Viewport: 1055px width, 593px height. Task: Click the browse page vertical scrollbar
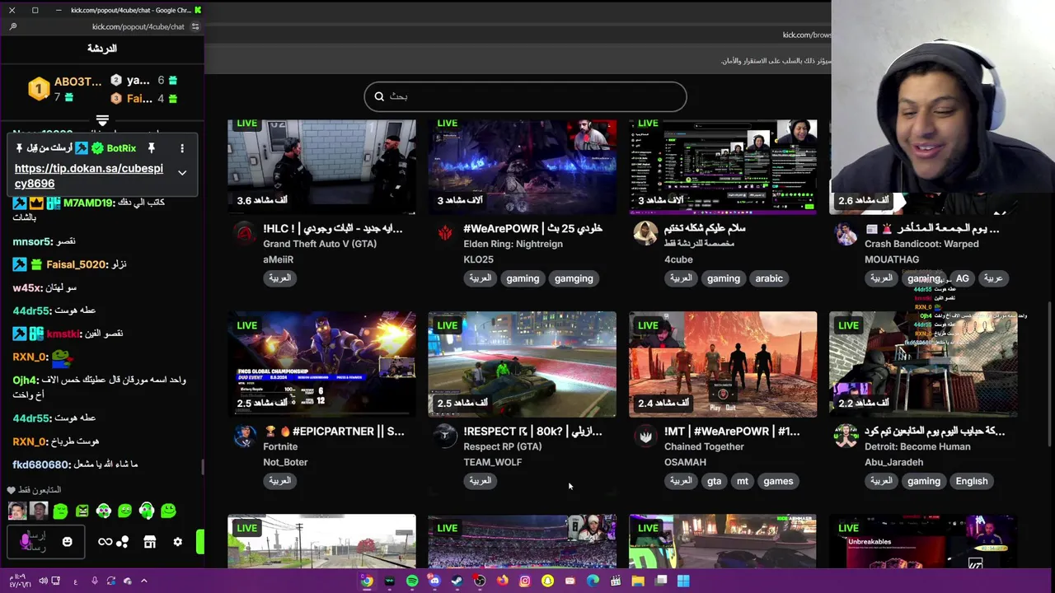(1049, 375)
